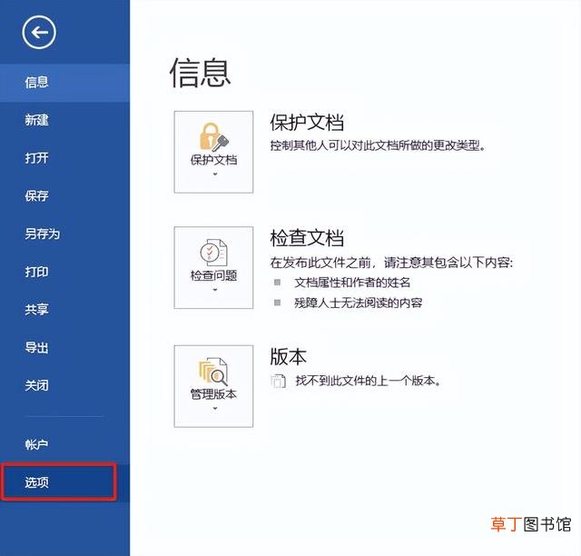Click 保存 in the sidebar

point(64,196)
